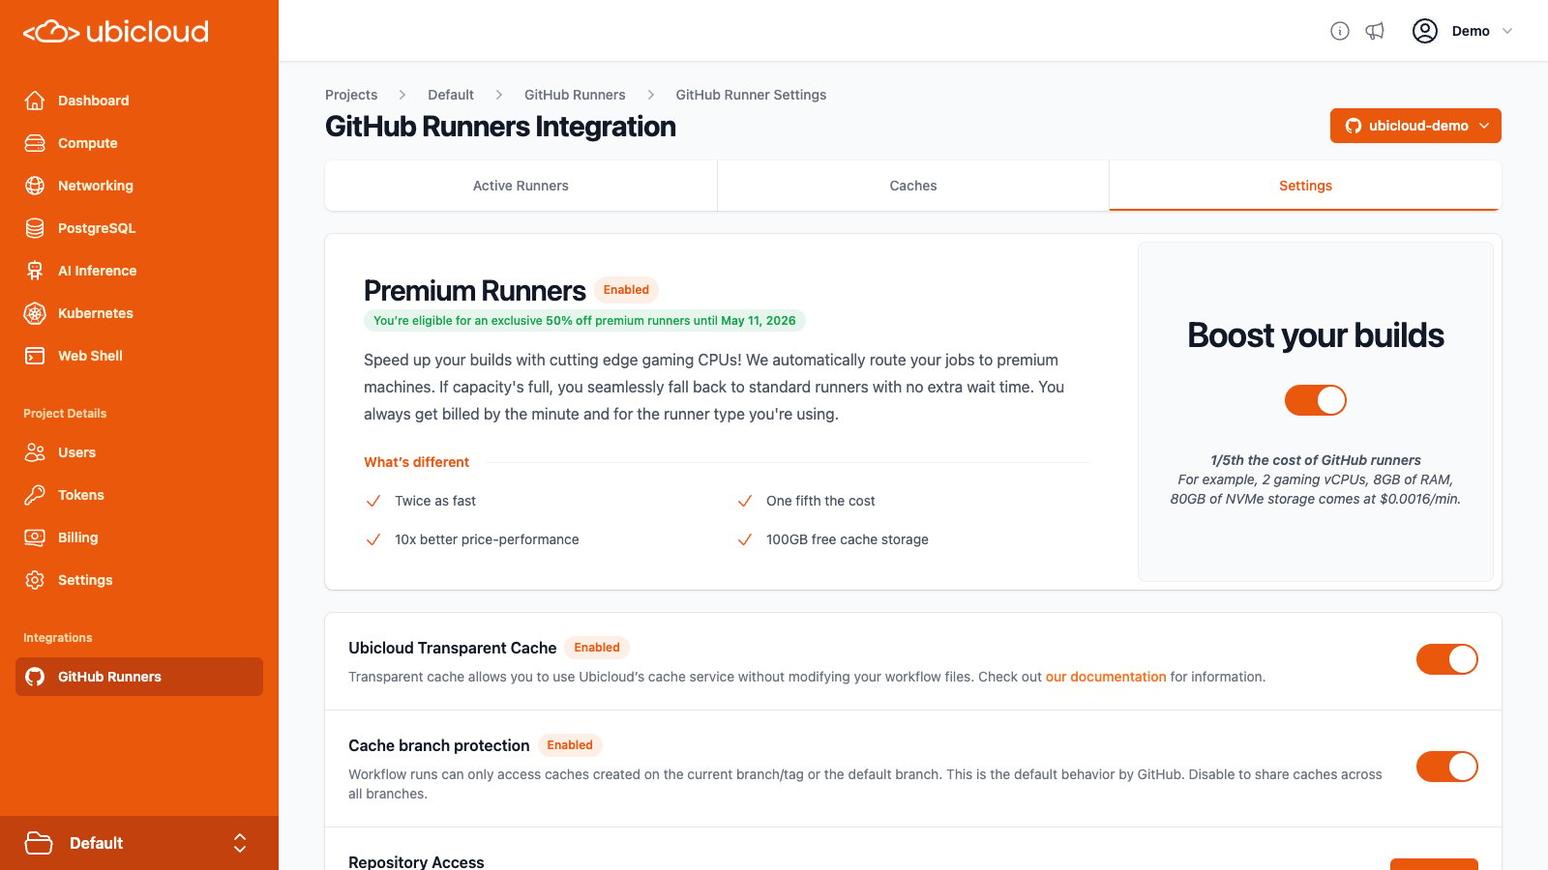
Task: Click GitHub icon on ubicloud-demo button
Action: [x=1354, y=126]
